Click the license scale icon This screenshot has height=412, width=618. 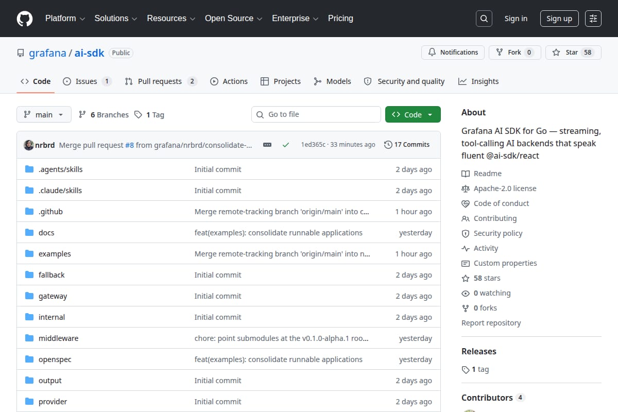coord(466,188)
